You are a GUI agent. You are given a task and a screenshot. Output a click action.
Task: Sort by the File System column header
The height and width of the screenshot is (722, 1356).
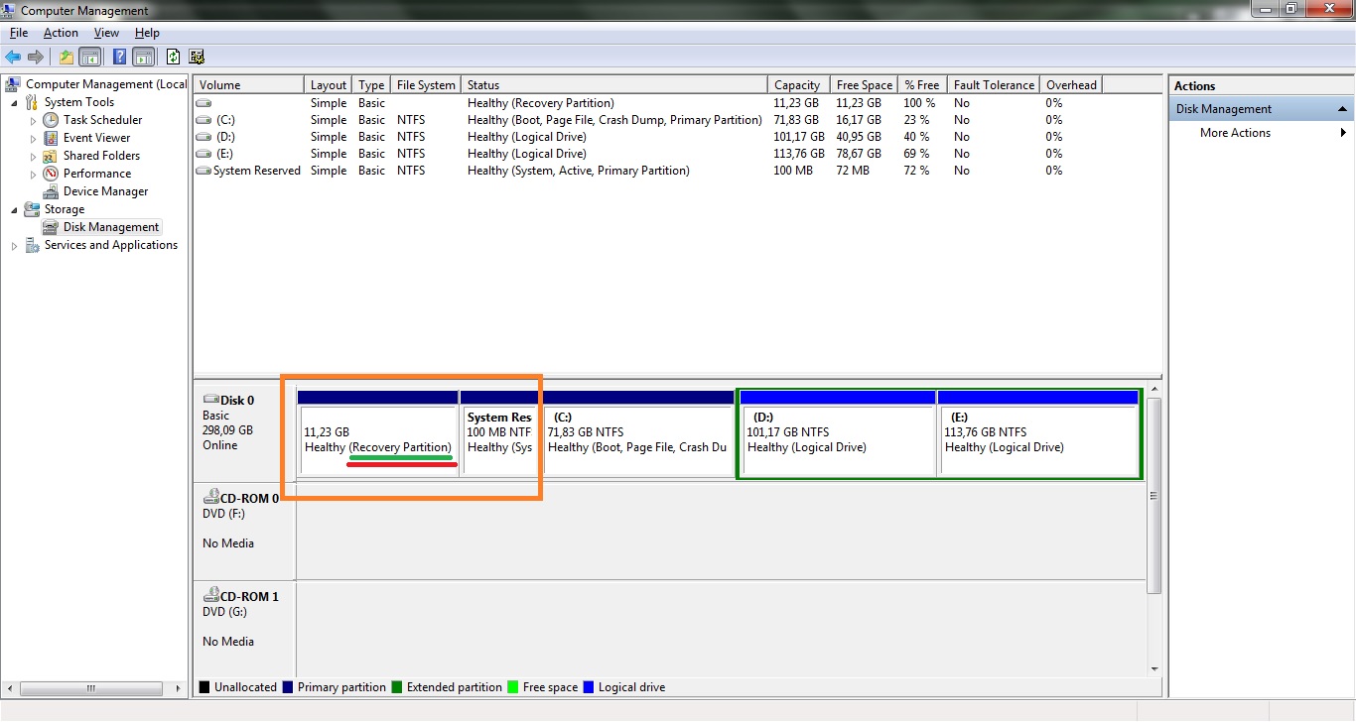click(x=426, y=85)
